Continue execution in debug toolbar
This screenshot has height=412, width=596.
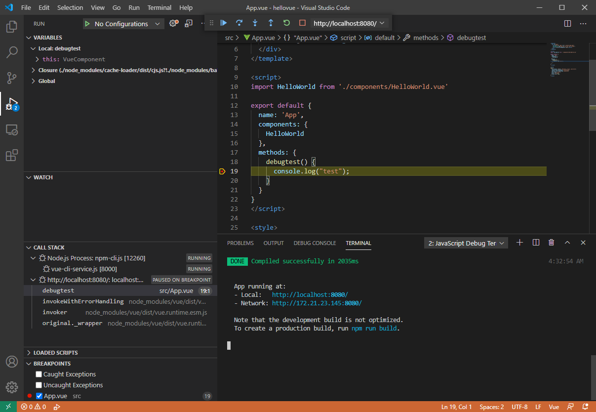[x=224, y=23]
